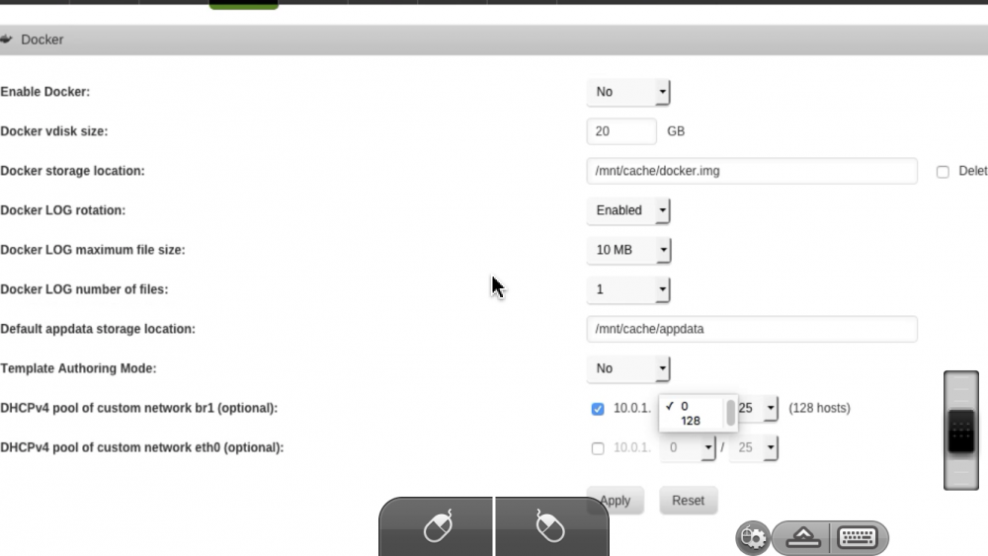Click the Docker whale icon in header
Screen dimensions: 988x556
coord(6,40)
